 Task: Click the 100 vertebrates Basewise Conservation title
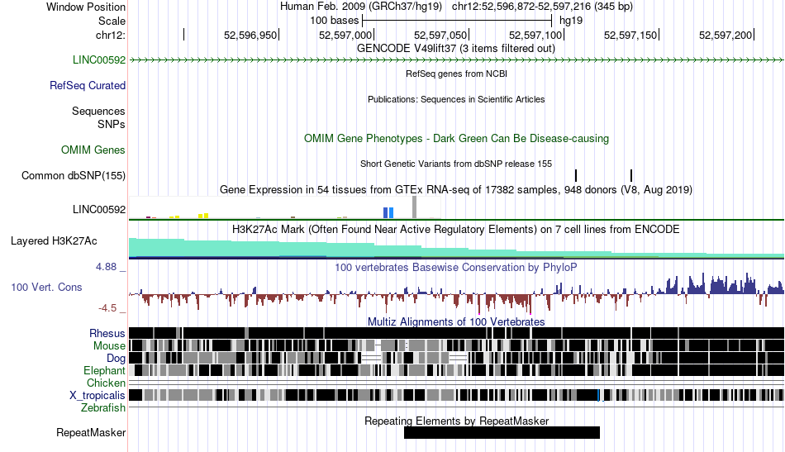coord(456,267)
